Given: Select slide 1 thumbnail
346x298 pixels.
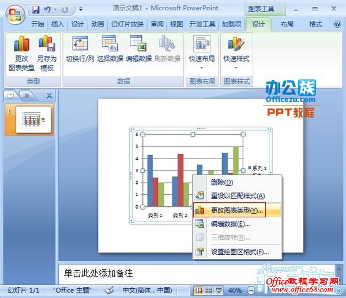Looking at the screenshot, I should pos(33,119).
